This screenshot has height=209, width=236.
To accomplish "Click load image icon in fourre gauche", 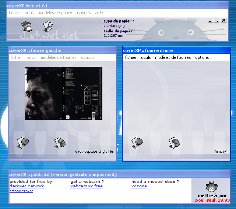I will click(23, 143).
